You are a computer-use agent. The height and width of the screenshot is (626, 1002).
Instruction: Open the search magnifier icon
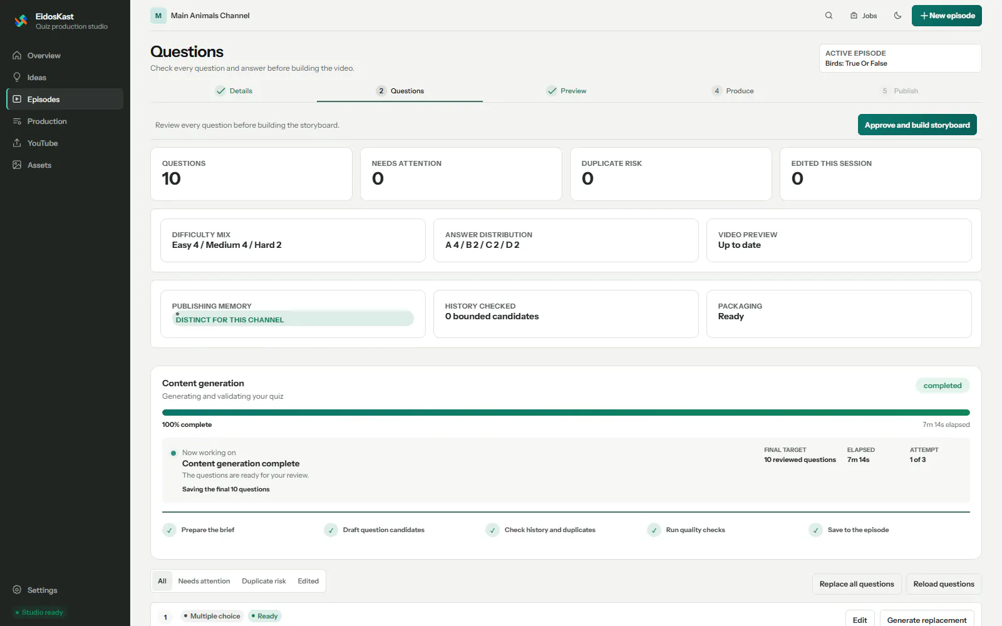pyautogui.click(x=829, y=16)
